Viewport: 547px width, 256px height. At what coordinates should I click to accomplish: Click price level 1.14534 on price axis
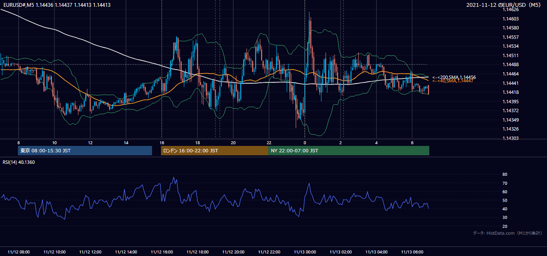click(x=511, y=46)
